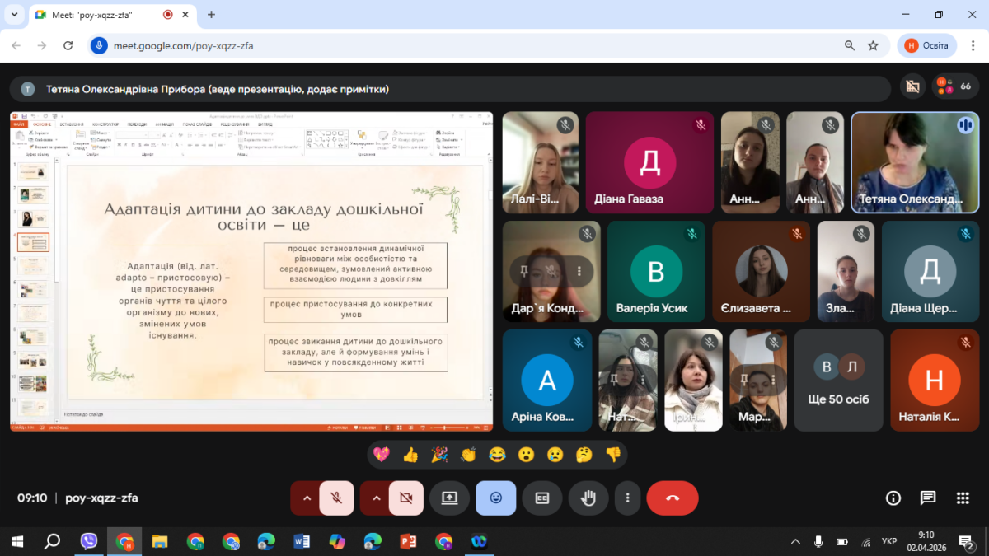Viewport: 989px width, 556px height.
Task: Turn on the camera
Action: click(x=405, y=498)
